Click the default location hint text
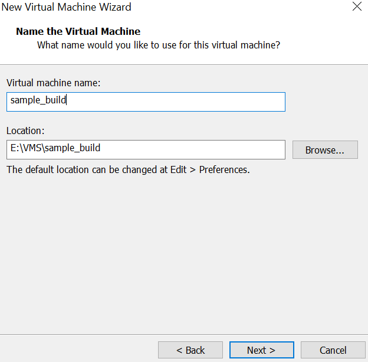 [128, 170]
